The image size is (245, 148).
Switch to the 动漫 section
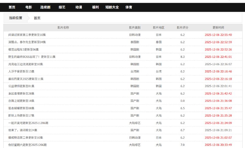pyautogui.click(x=79, y=7)
